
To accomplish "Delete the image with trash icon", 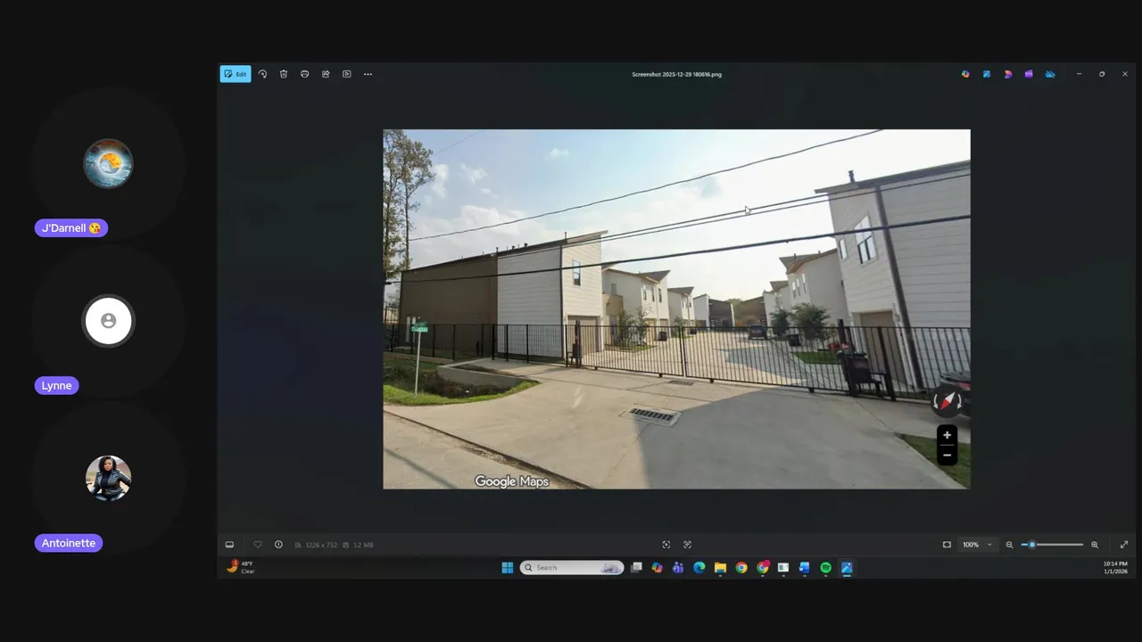I will pyautogui.click(x=284, y=74).
